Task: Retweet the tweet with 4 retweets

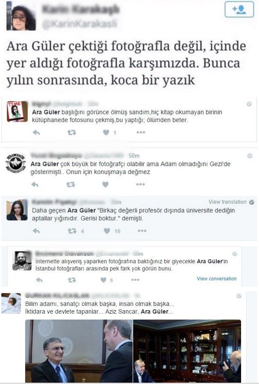Action: pyautogui.click(x=72, y=231)
